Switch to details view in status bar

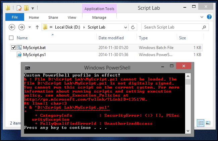[201, 123]
